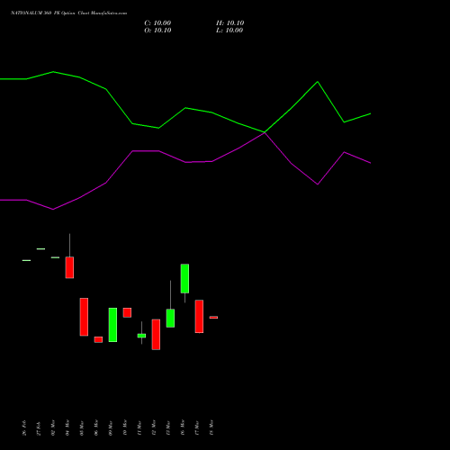Click the open value 'O: 10.10'
Viewport: 450px width, 450px height.
coord(157,31)
